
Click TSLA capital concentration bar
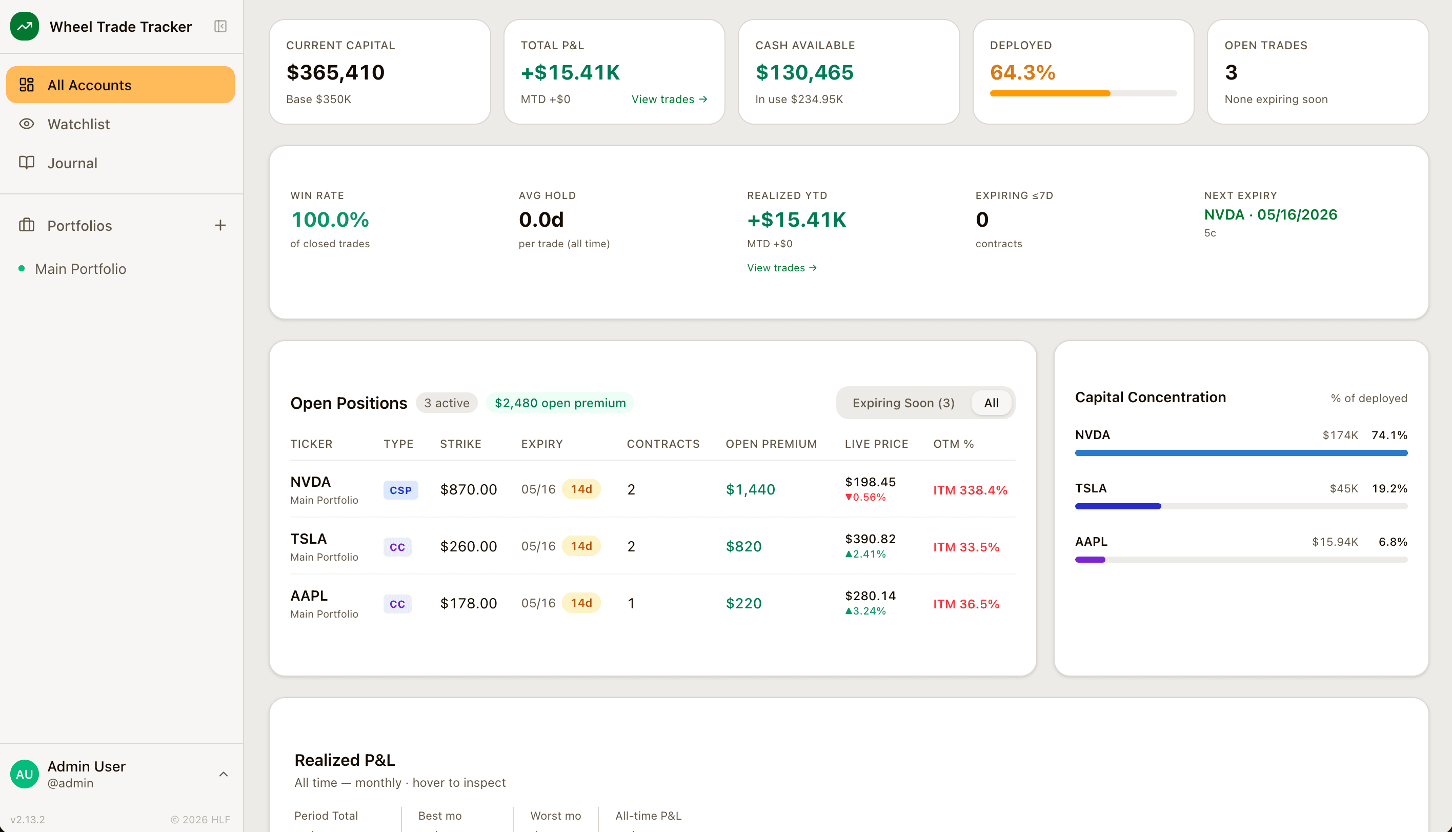point(1241,506)
